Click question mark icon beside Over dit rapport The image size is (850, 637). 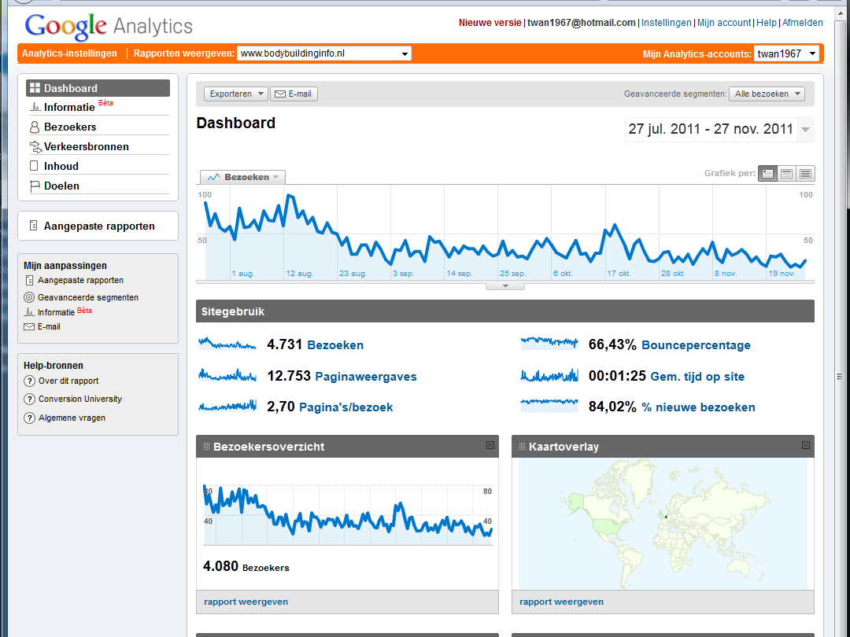[x=29, y=381]
